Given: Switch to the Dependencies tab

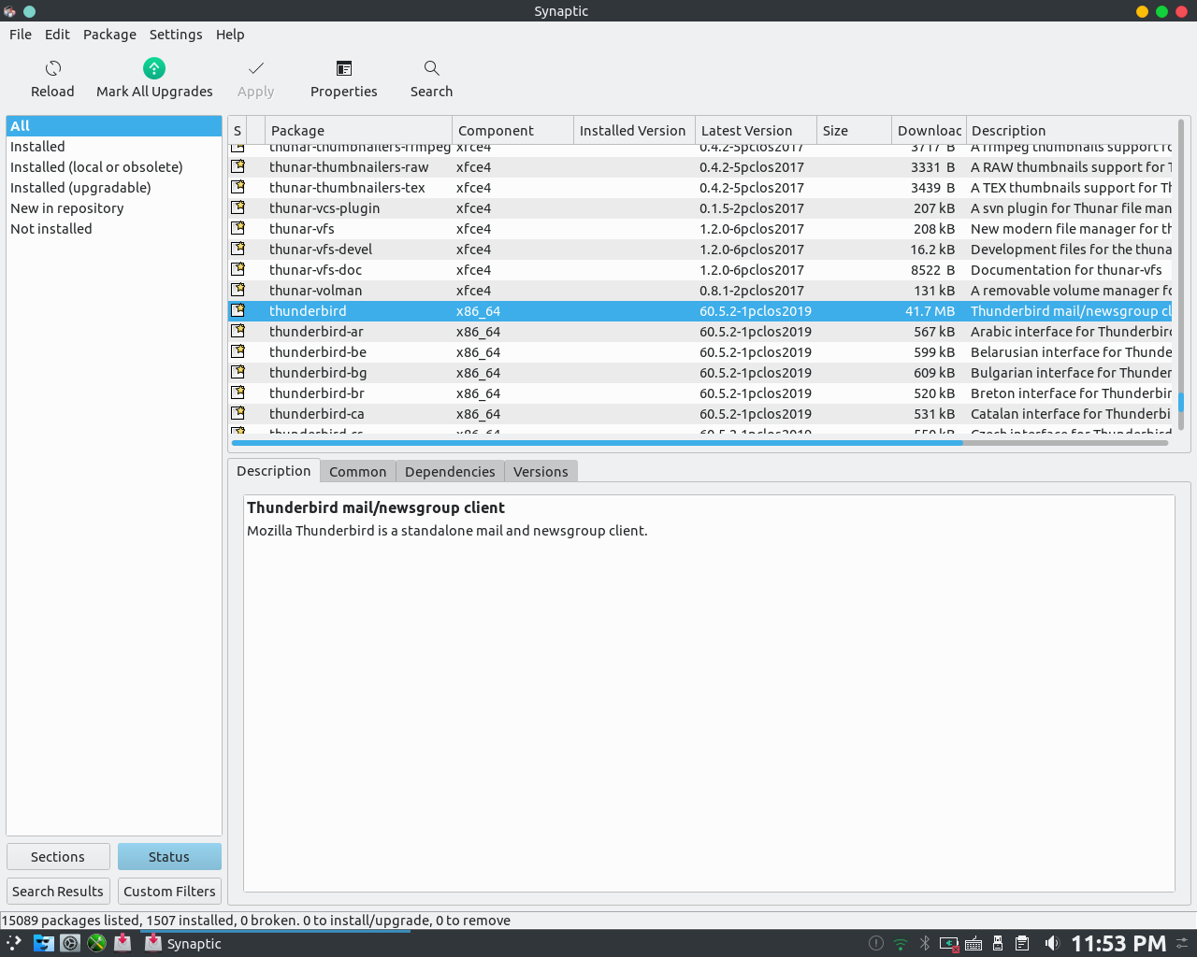Looking at the screenshot, I should 450,471.
